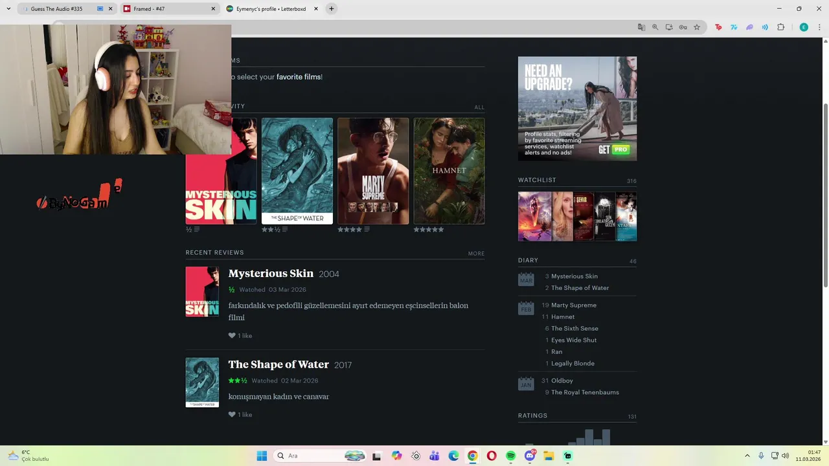Open The Royal Tenenbaums diary entry

[585, 392]
